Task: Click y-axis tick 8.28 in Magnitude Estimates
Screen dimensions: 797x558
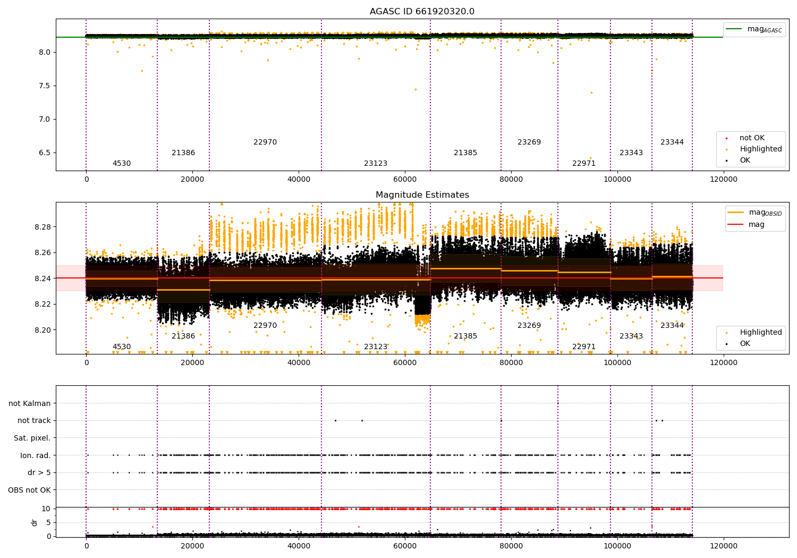Action: (43, 227)
